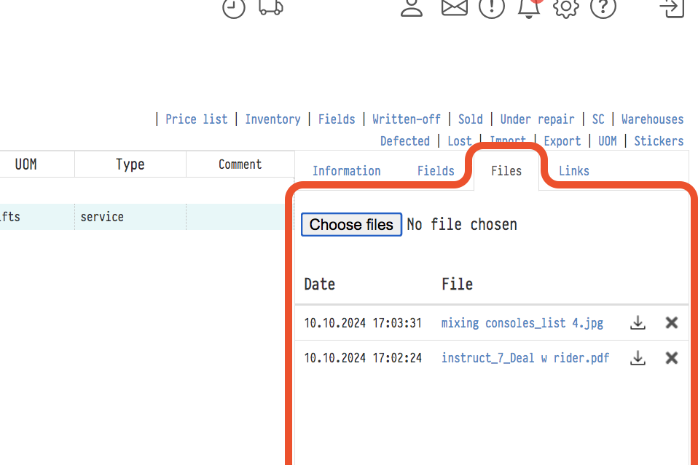This screenshot has height=465, width=698.
Task: Download mixing consoles_list 4.jpg file
Action: [638, 323]
